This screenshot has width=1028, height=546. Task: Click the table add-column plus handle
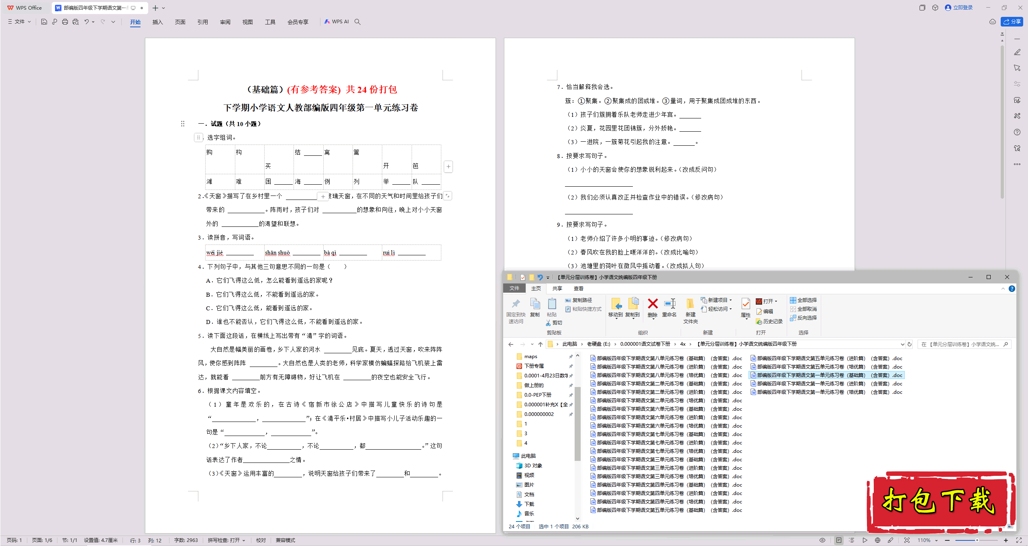point(449,166)
